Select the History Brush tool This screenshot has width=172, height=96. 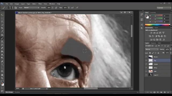pos(2,45)
